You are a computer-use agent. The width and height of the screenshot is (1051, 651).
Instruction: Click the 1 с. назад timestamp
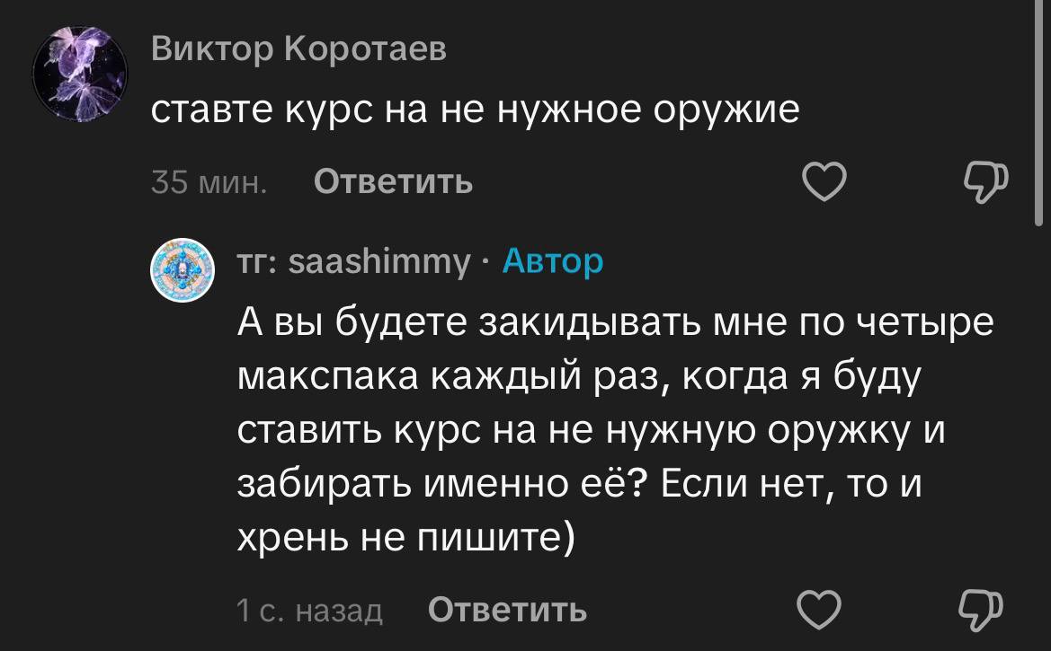click(309, 611)
